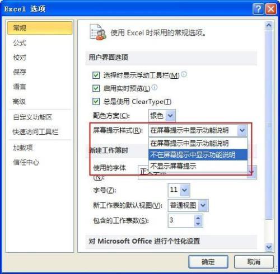Click scroll down arrow of options pane
The width and height of the screenshot is (280, 274).
[x=269, y=247]
